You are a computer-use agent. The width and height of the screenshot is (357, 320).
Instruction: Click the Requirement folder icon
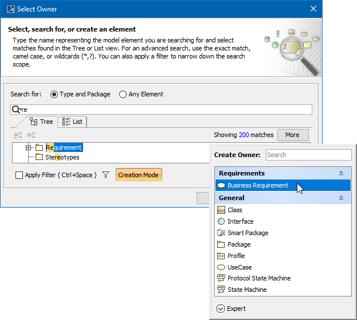pos(39,147)
